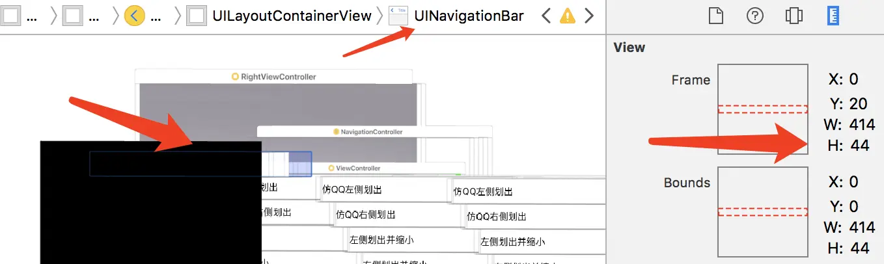
Task: Click the Bounds diagram box
Action: point(763,212)
